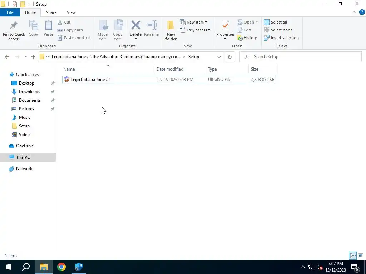Switch to Large icons view in status bar
The image size is (366, 274).
click(361, 255)
